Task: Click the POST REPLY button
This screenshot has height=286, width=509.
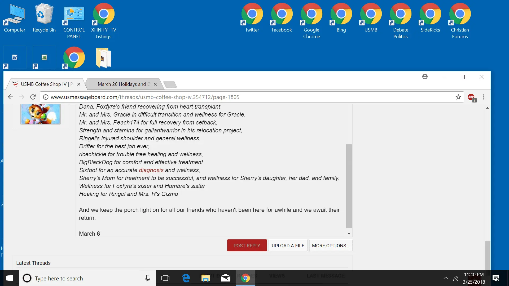Action: point(247,245)
